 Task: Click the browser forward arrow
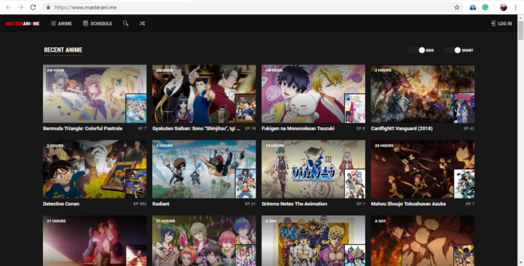pyautogui.click(x=20, y=7)
